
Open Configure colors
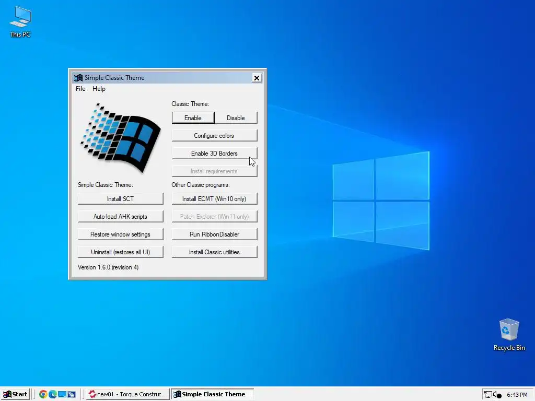(214, 136)
